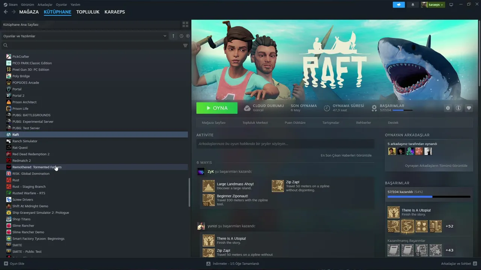
Task: Show Raft game info icon
Action: (x=458, y=108)
